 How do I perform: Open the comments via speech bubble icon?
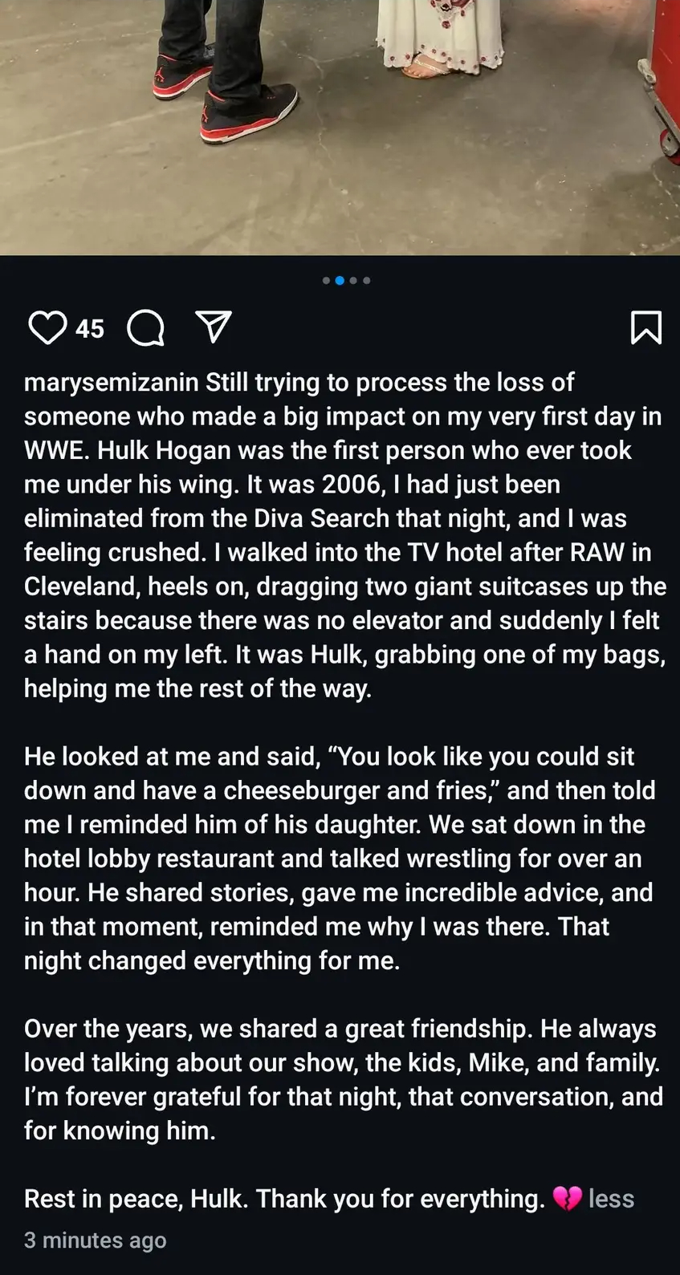pyautogui.click(x=146, y=328)
